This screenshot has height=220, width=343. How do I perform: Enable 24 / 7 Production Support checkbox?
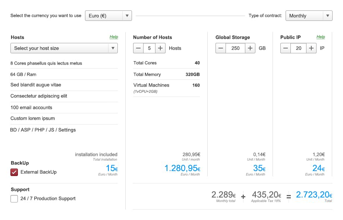tap(14, 199)
